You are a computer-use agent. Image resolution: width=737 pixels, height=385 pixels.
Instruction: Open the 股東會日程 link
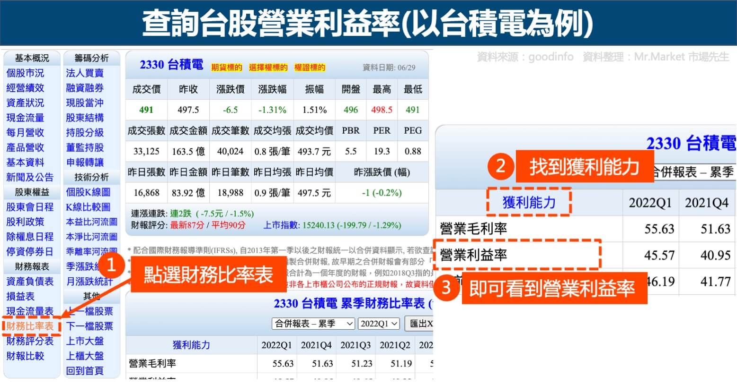coord(30,207)
